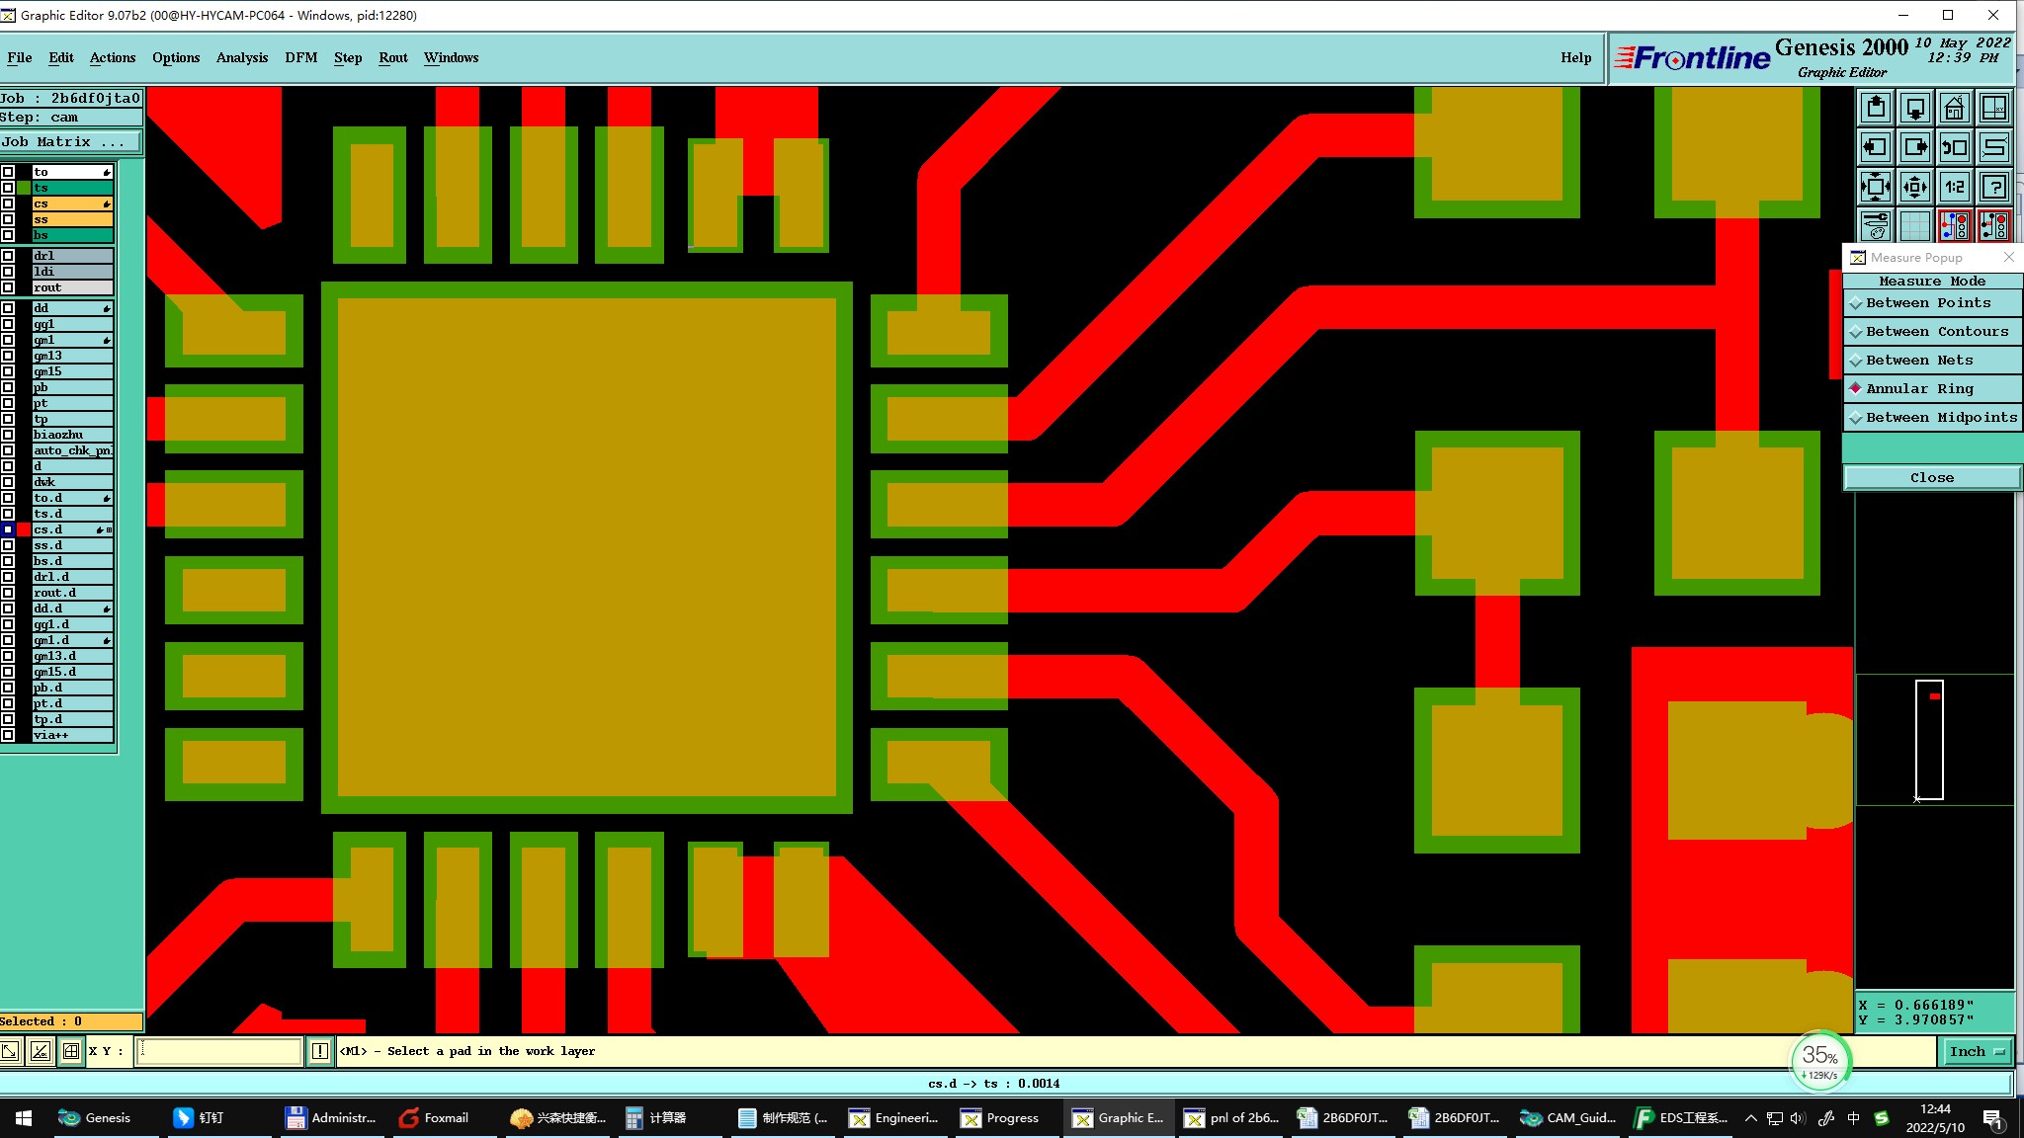Tick the checkbox beside the drl layer
This screenshot has height=1138, width=2024.
(x=8, y=256)
